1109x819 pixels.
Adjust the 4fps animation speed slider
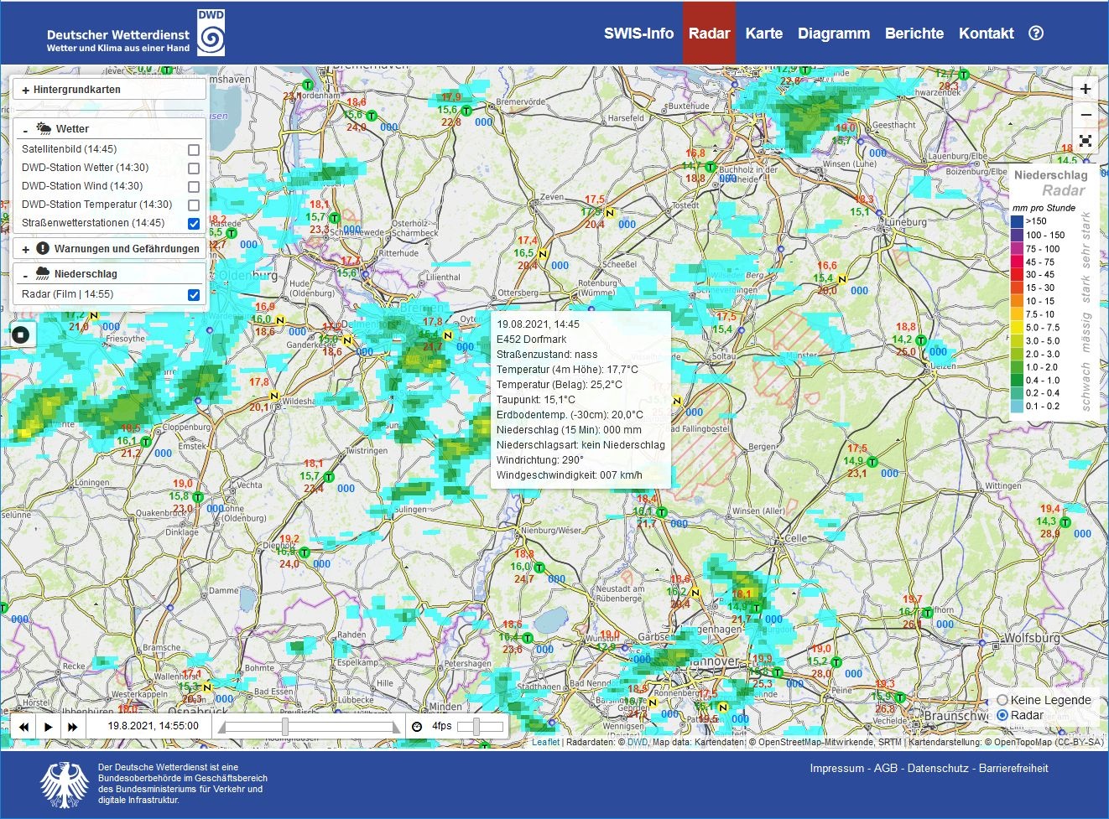click(x=476, y=727)
